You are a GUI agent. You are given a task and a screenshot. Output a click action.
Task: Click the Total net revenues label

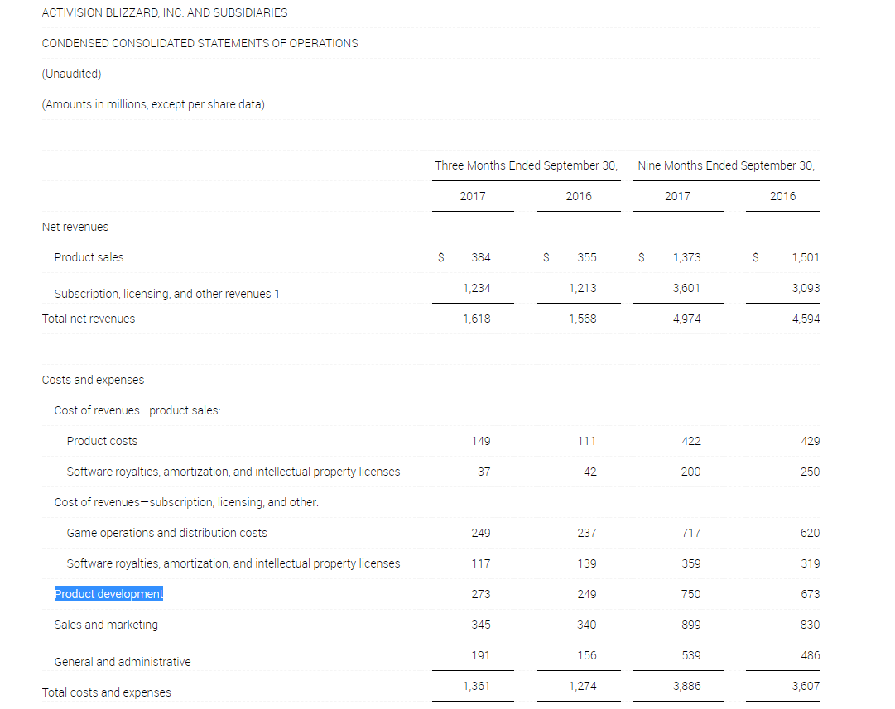tap(89, 319)
